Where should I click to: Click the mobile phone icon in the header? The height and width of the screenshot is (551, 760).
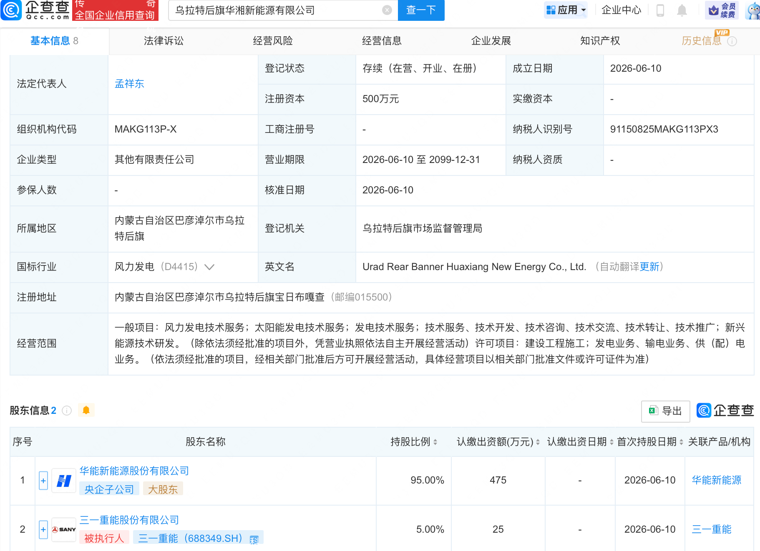[x=660, y=10]
